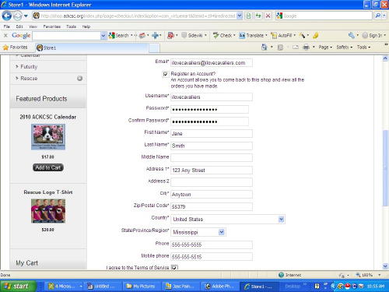Click the Windows Start button

tap(18, 286)
